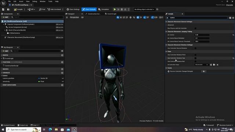
Task: Enable Use Controller Desired Rotation checkbox
Action: (x=195, y=48)
